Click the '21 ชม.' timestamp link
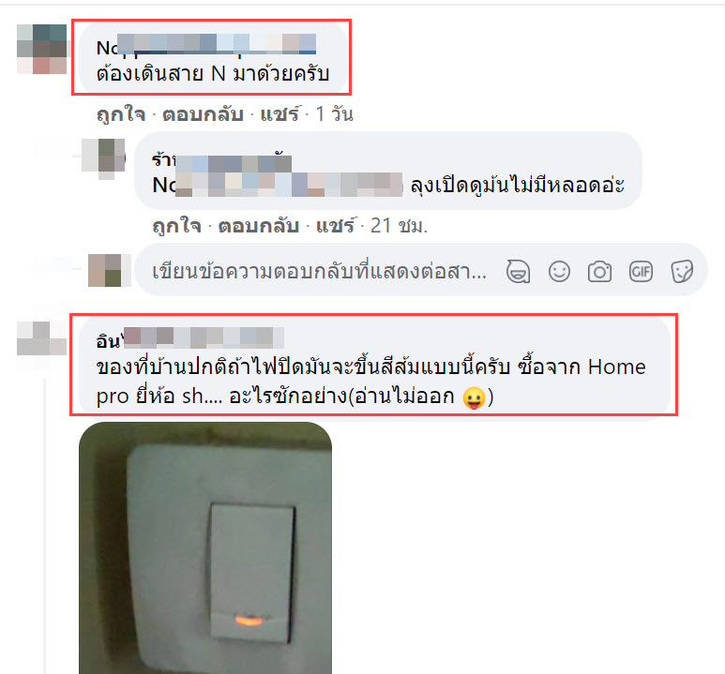Viewport: 725px width, 674px height. pyautogui.click(x=400, y=226)
